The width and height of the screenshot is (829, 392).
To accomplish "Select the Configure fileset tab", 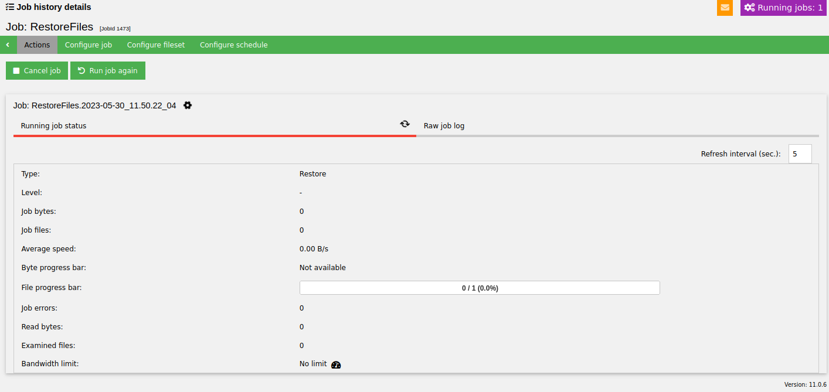I will (x=156, y=45).
